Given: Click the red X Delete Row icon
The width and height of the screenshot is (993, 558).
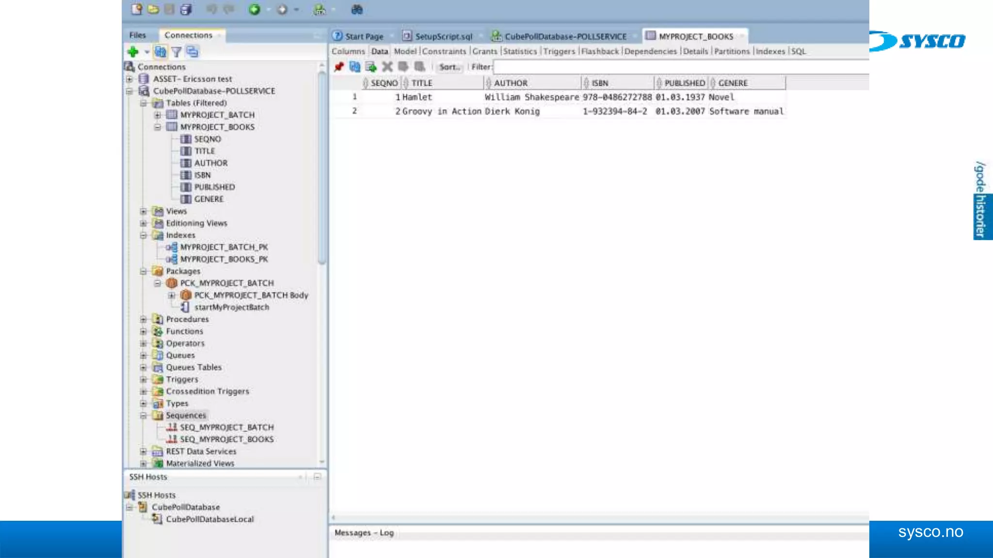Looking at the screenshot, I should tap(387, 67).
